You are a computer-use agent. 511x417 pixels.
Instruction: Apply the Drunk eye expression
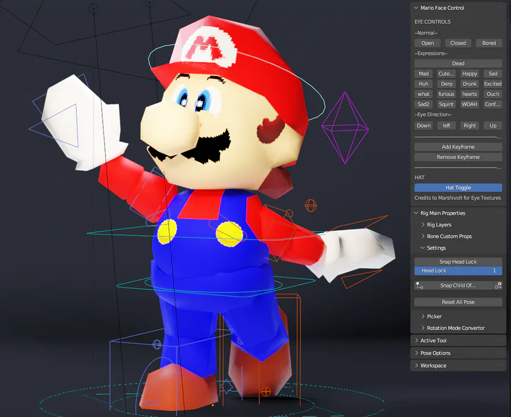pyautogui.click(x=470, y=83)
